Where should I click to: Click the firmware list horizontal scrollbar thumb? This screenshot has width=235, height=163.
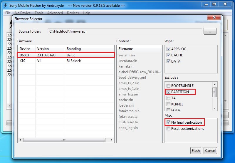[x=64, y=140]
